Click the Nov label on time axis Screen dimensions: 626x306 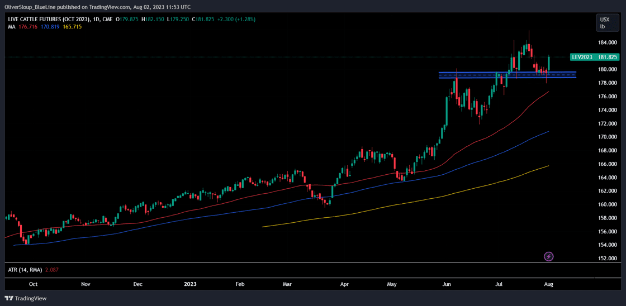(86, 284)
